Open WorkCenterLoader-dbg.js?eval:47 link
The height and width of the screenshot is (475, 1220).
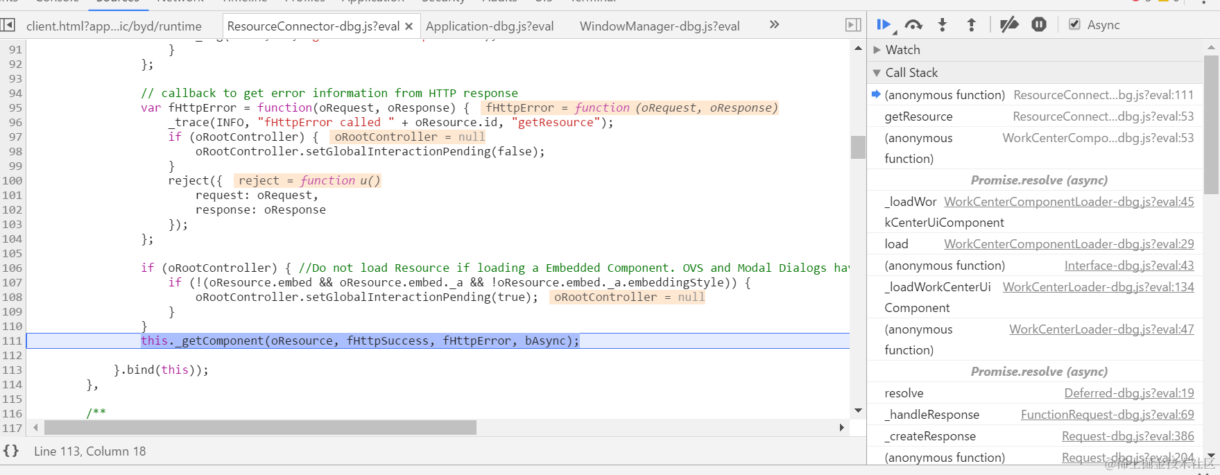(1101, 329)
